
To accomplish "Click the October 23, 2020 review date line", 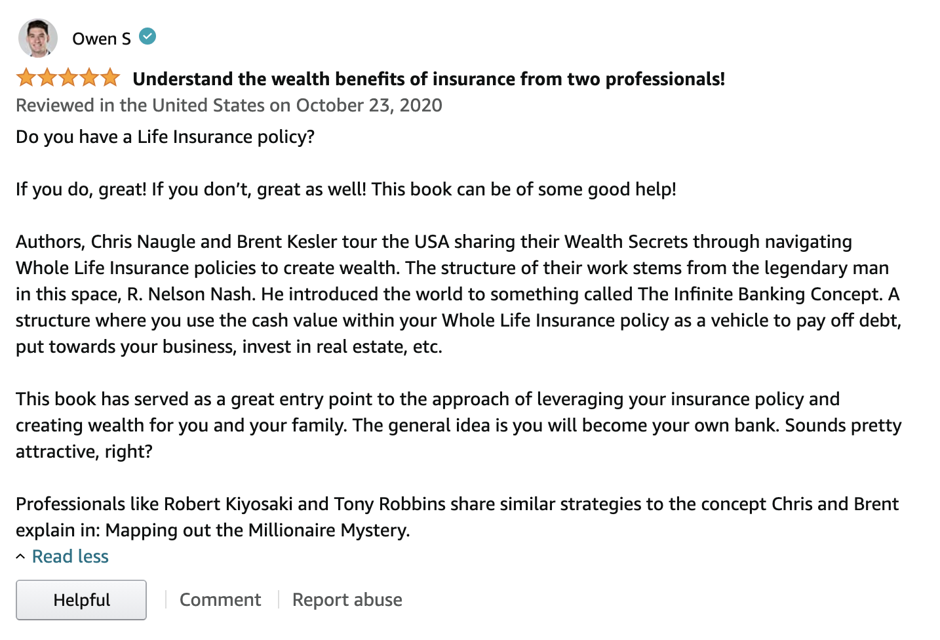I will click(229, 105).
